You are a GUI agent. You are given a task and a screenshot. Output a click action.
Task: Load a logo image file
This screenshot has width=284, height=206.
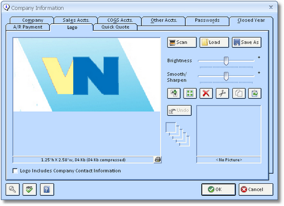tap(214, 42)
